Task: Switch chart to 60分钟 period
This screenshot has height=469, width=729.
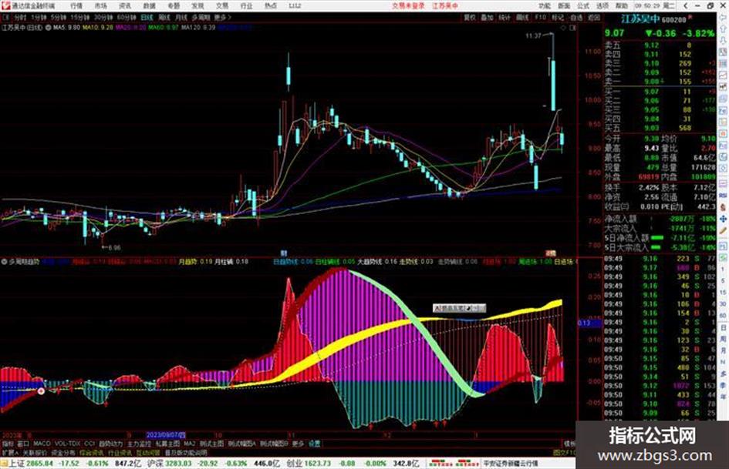Action: [127, 17]
